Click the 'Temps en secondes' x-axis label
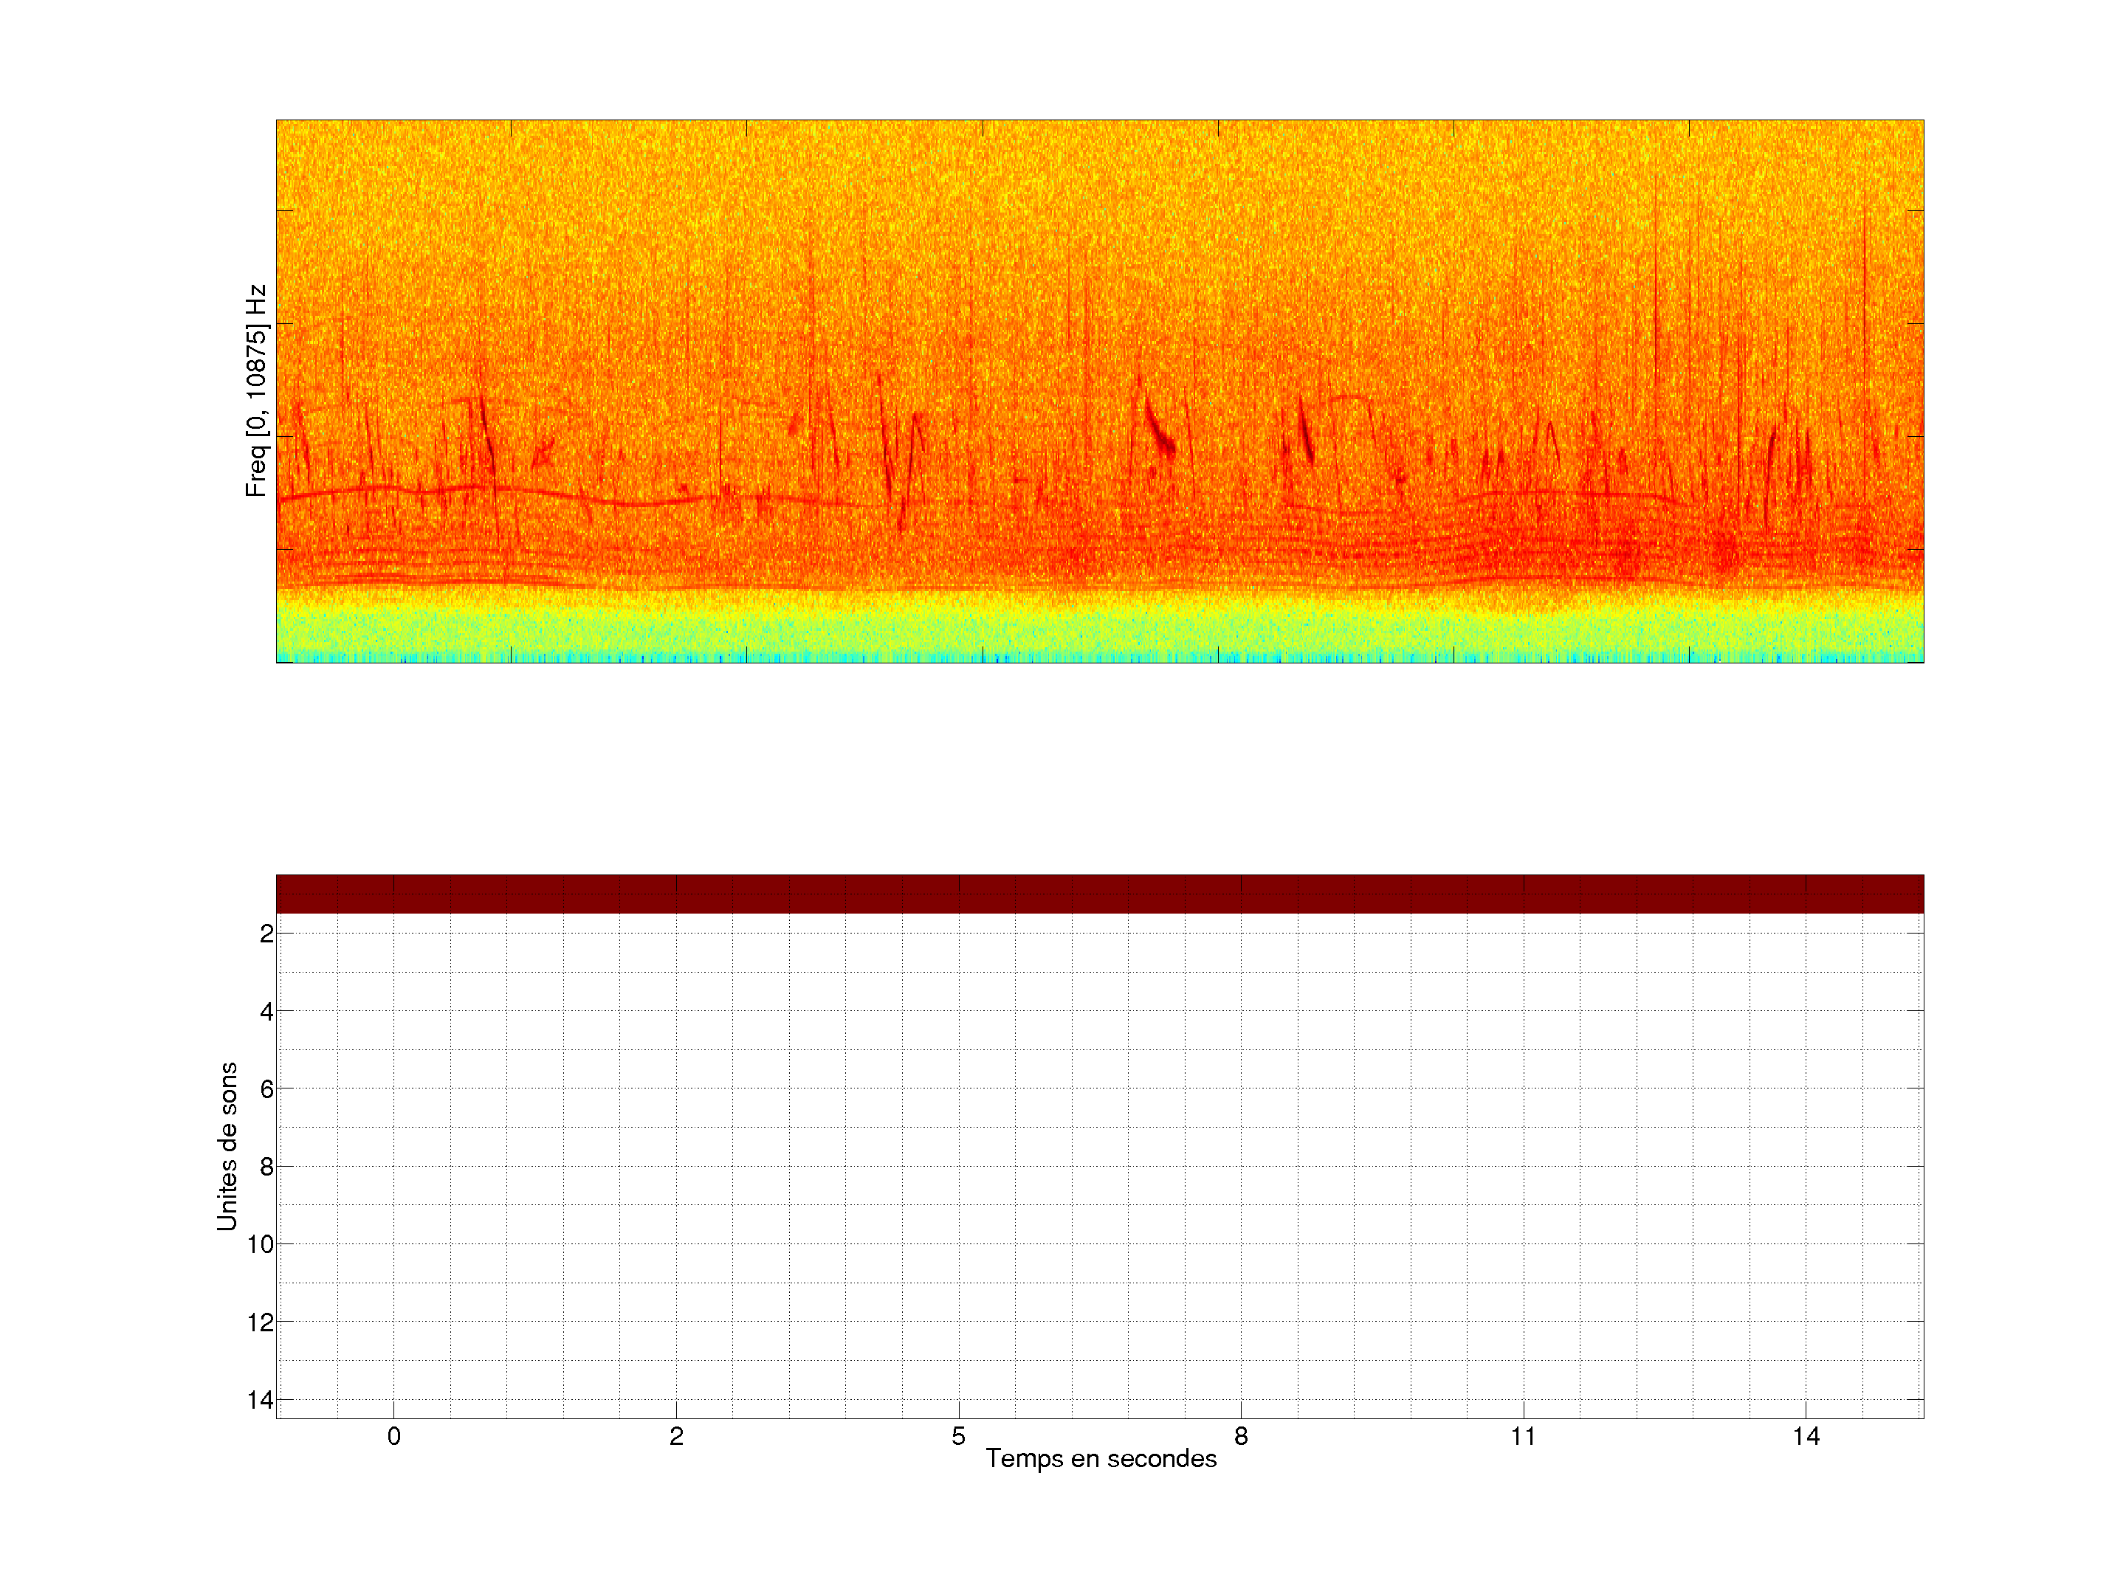Screen dimensions: 2126x1594 [1101, 1458]
